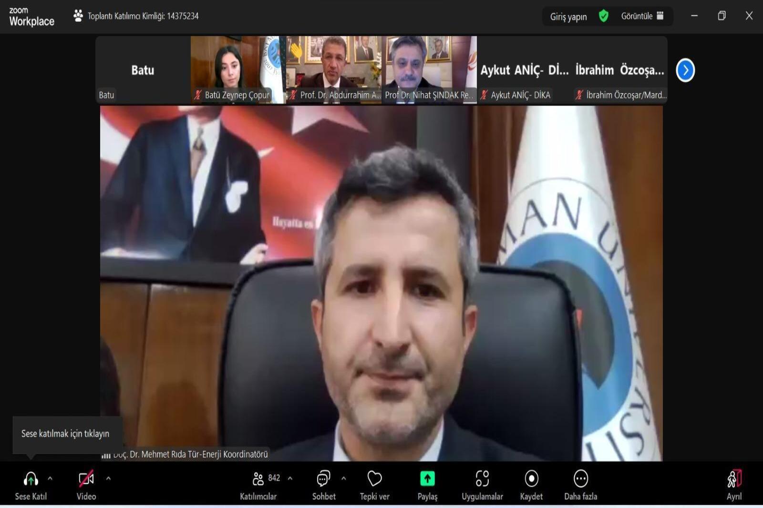This screenshot has height=508, width=763.
Task: Open the Sohbet chat panel
Action: pyautogui.click(x=324, y=479)
